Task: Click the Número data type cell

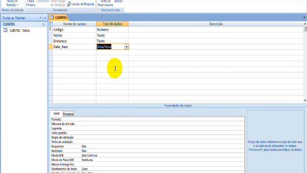Action: click(x=112, y=30)
